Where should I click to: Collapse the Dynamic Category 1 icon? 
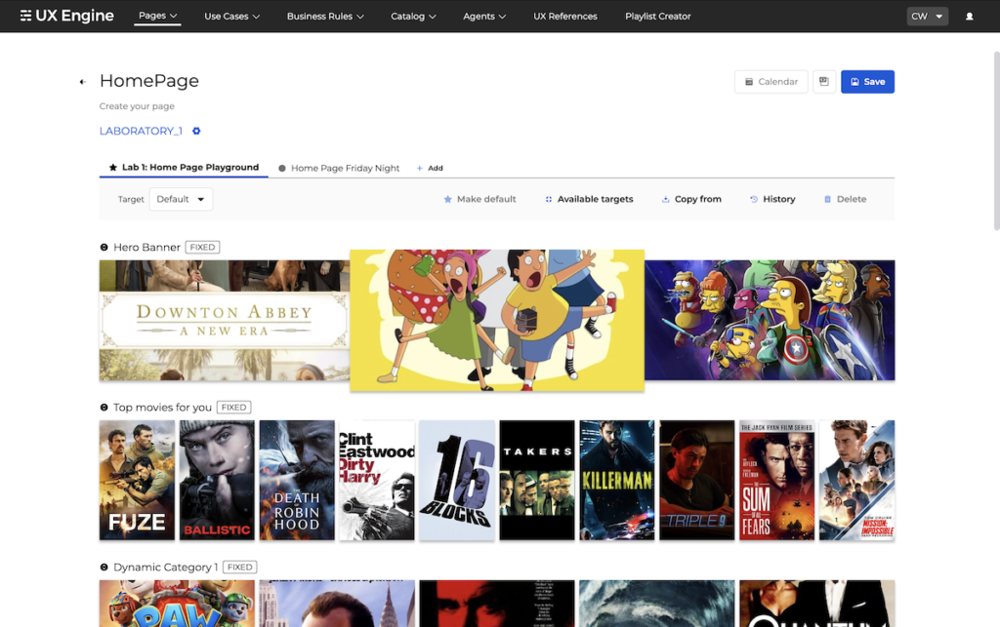point(104,568)
